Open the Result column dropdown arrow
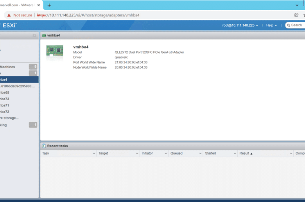The height and width of the screenshot is (202, 305). tap(291, 153)
